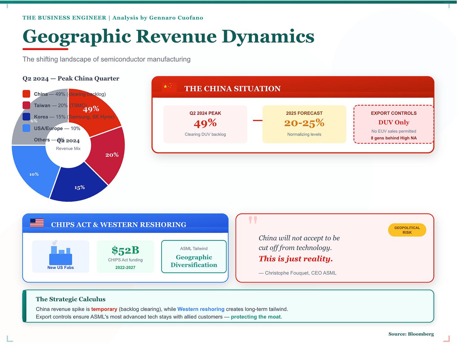Select the crimson 20% Taiwan pie slice

[107, 155]
